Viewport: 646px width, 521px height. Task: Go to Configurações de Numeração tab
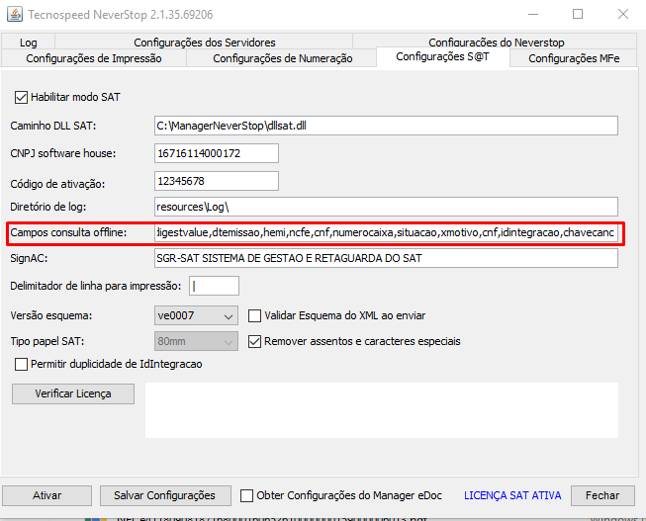click(282, 58)
